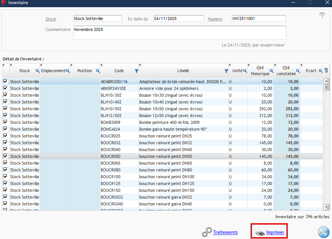Toggle the checkbox for row BOMB3009
This screenshot has width=332, height=239.
[5, 122]
